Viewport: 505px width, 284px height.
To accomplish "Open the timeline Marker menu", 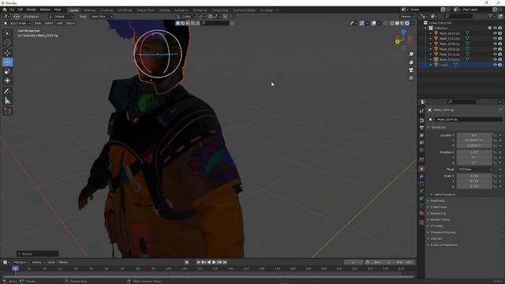I will tap(63, 263).
